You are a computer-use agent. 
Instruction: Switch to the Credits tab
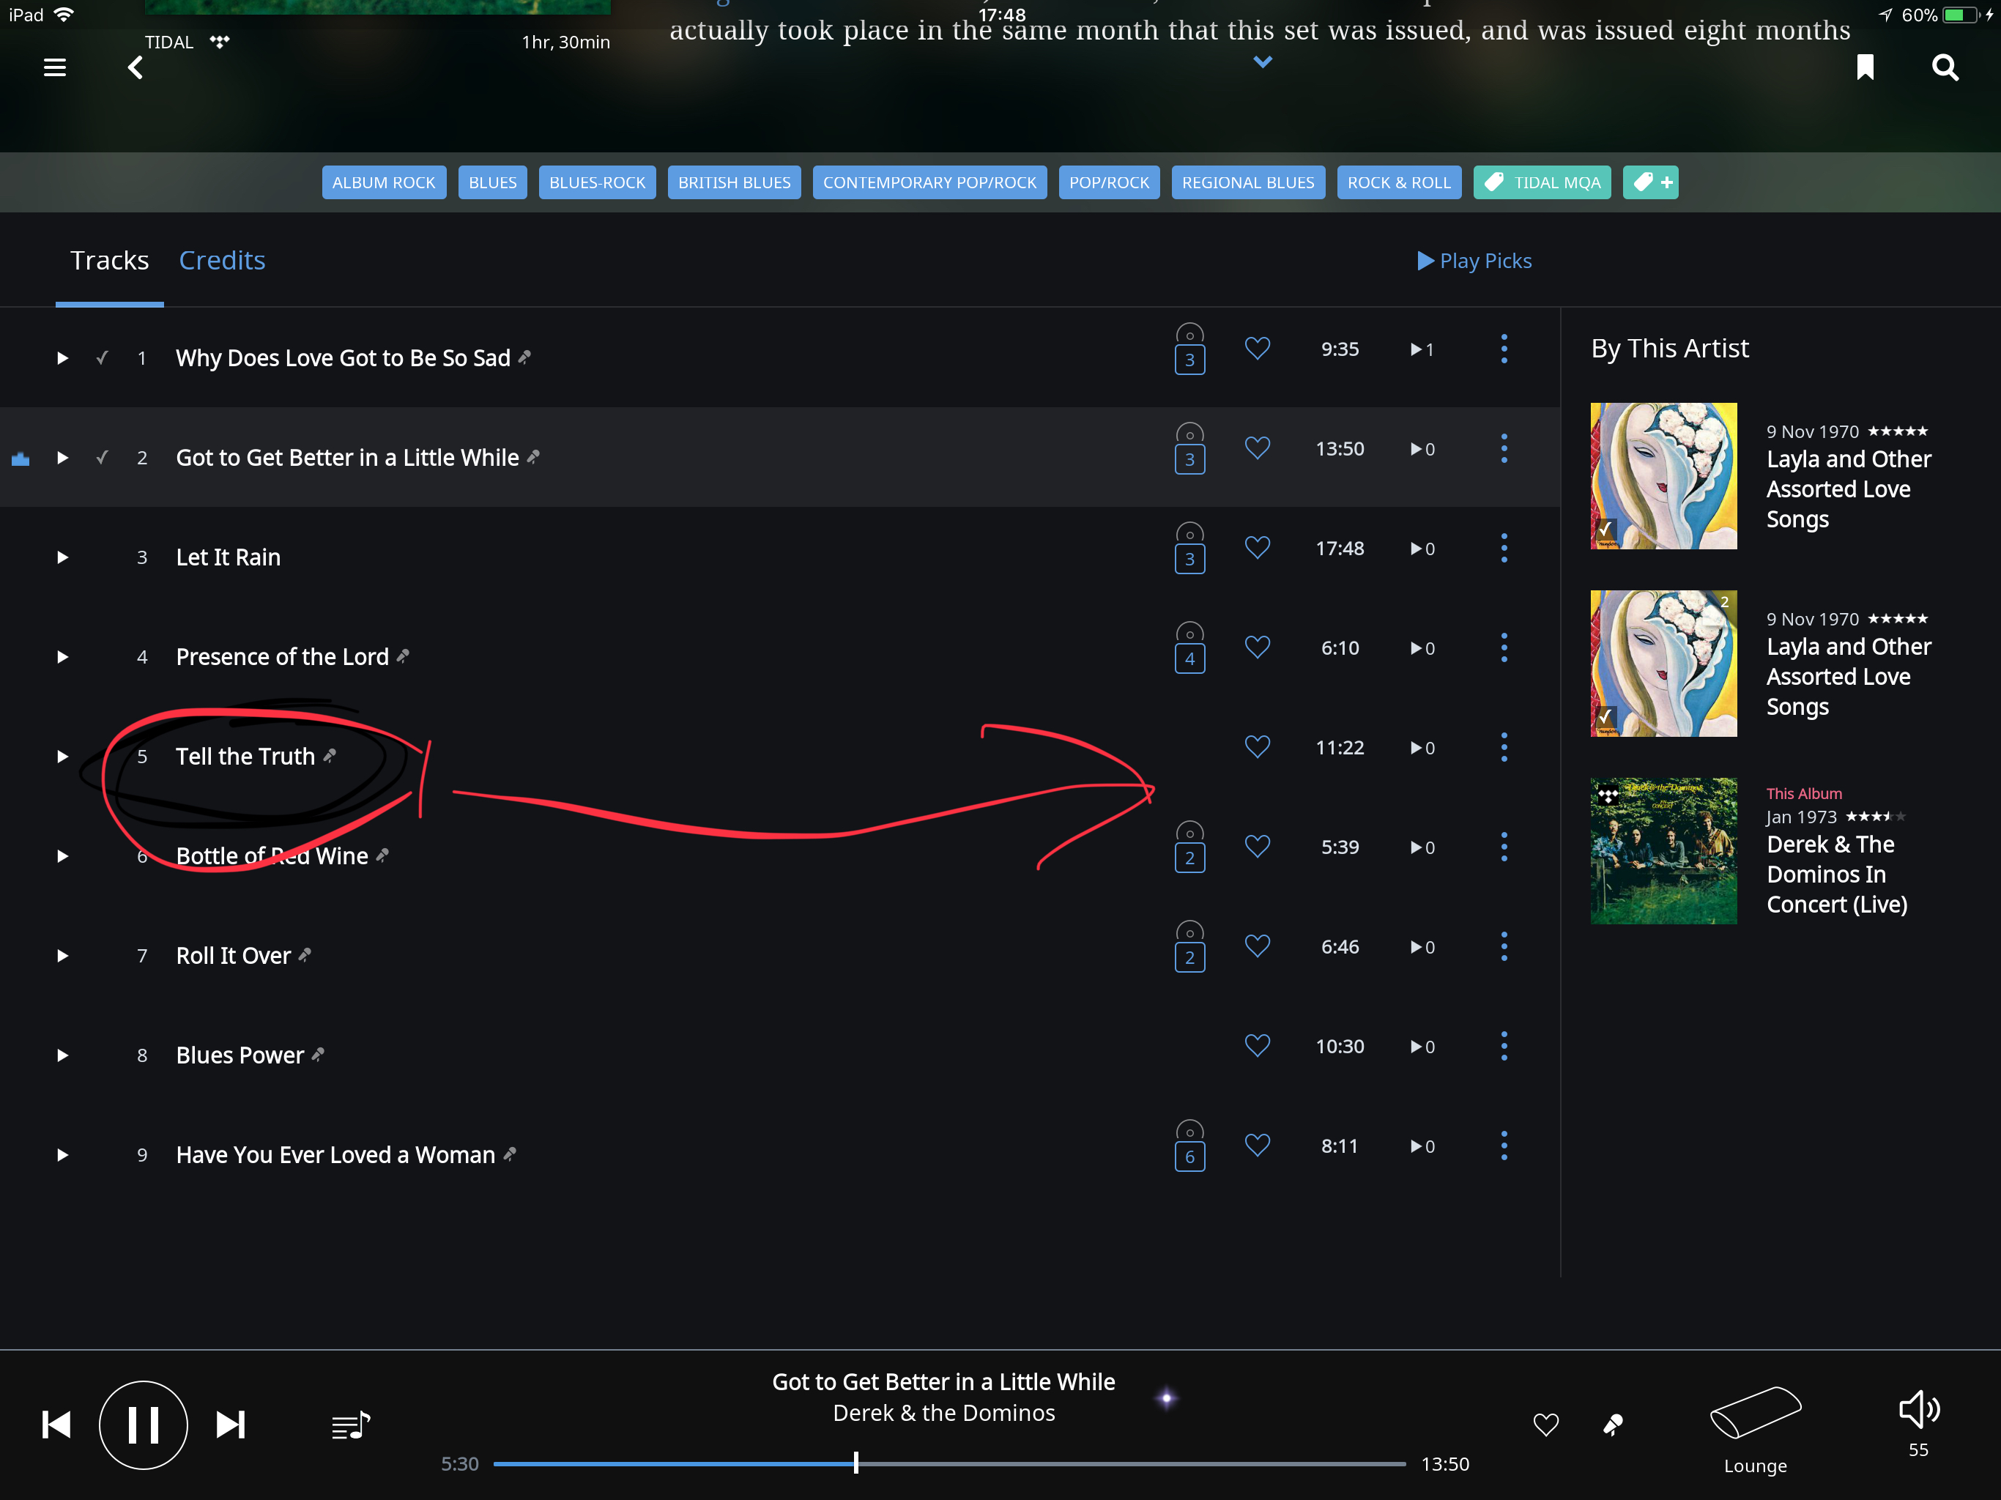tap(222, 261)
